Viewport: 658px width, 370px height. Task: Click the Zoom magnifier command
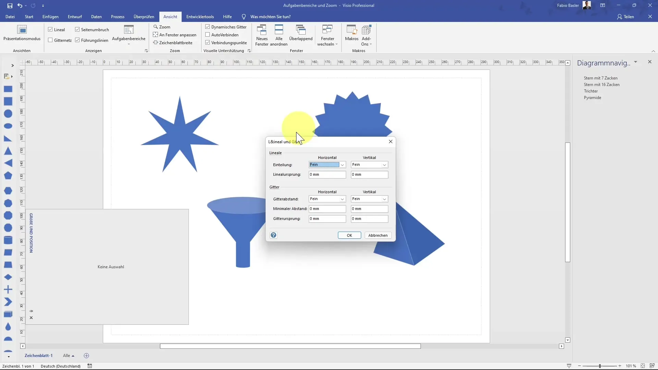162,27
